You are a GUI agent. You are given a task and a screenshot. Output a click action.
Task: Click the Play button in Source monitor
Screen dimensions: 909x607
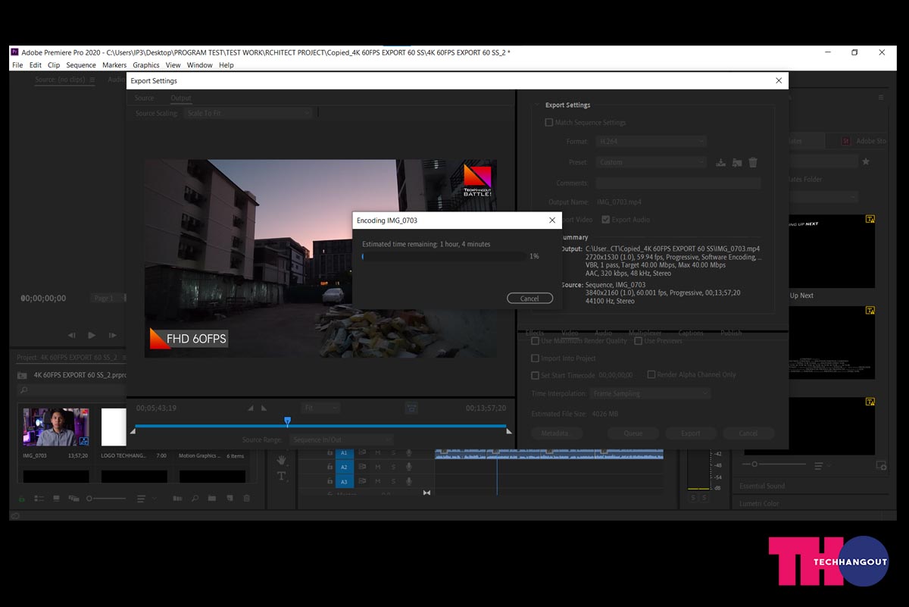pos(92,335)
